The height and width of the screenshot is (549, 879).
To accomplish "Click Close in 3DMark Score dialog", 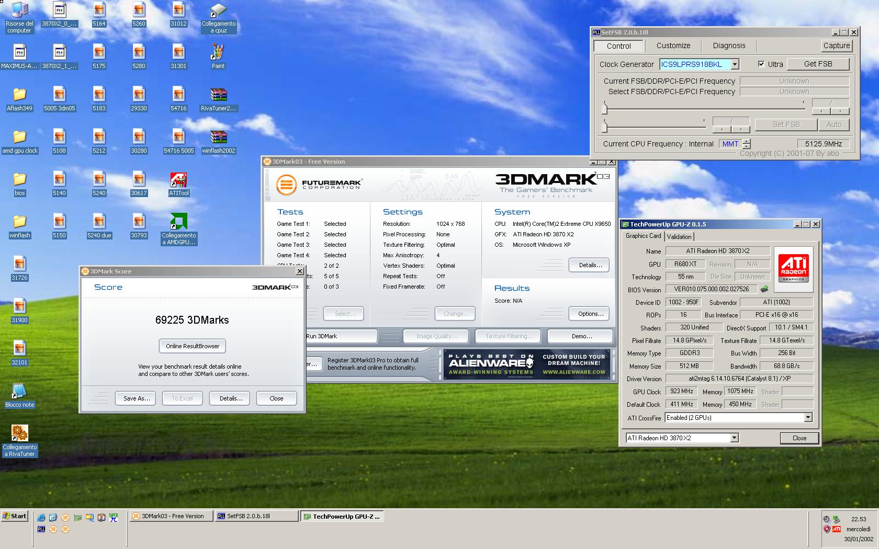I will (x=276, y=398).
